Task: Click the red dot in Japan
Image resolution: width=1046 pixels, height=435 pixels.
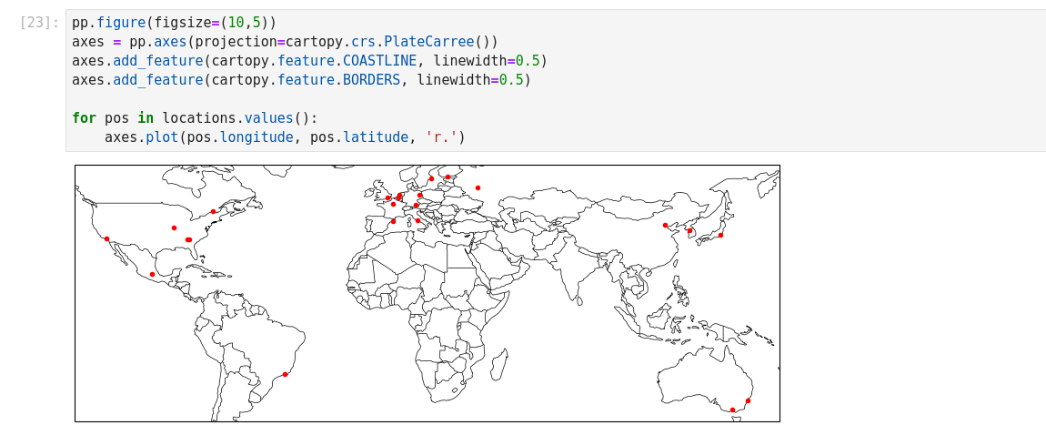Action: tap(720, 235)
